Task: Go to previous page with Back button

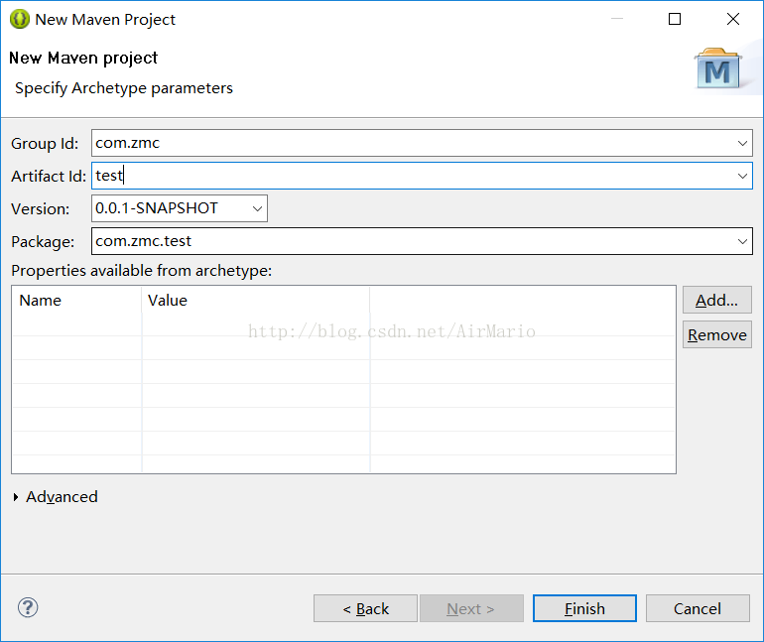Action: [365, 608]
